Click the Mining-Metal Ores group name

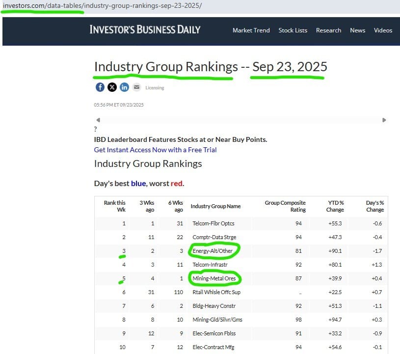[x=214, y=278]
